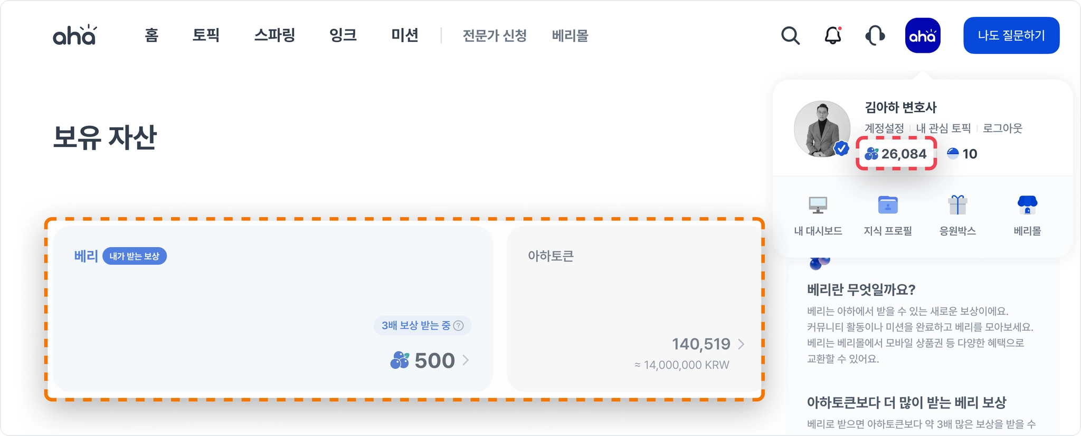The height and width of the screenshot is (436, 1081).
Task: Go to the 홈 menu
Action: coord(151,35)
